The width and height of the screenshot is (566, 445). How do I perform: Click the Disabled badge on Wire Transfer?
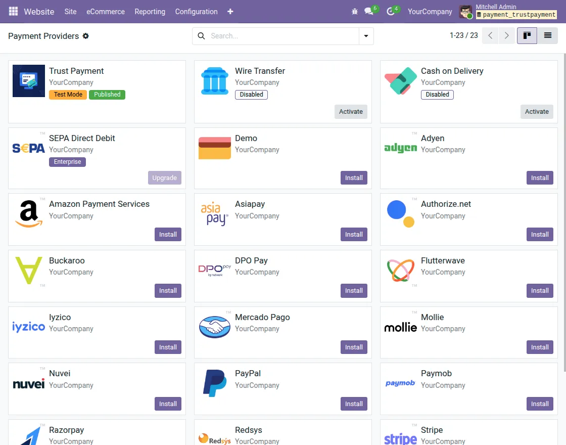[251, 94]
